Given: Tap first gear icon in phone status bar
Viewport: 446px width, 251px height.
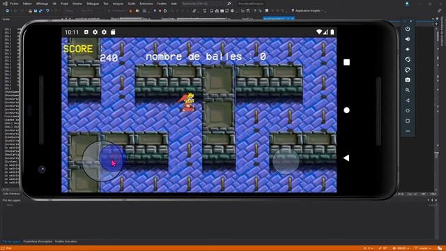Looking at the screenshot, I should 95,32.
